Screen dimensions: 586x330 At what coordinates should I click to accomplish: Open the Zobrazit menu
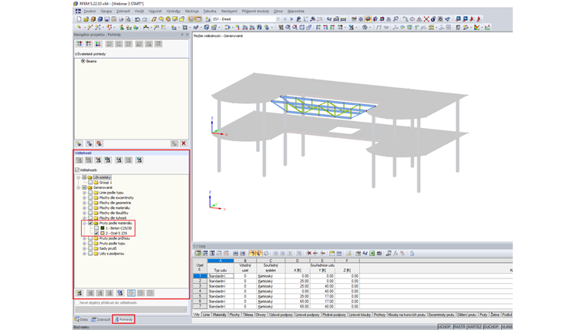123,12
